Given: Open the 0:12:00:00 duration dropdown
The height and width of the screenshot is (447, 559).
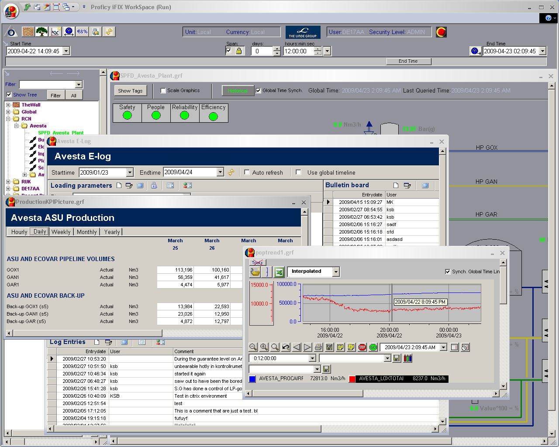Looking at the screenshot, I should pyautogui.click(x=312, y=358).
